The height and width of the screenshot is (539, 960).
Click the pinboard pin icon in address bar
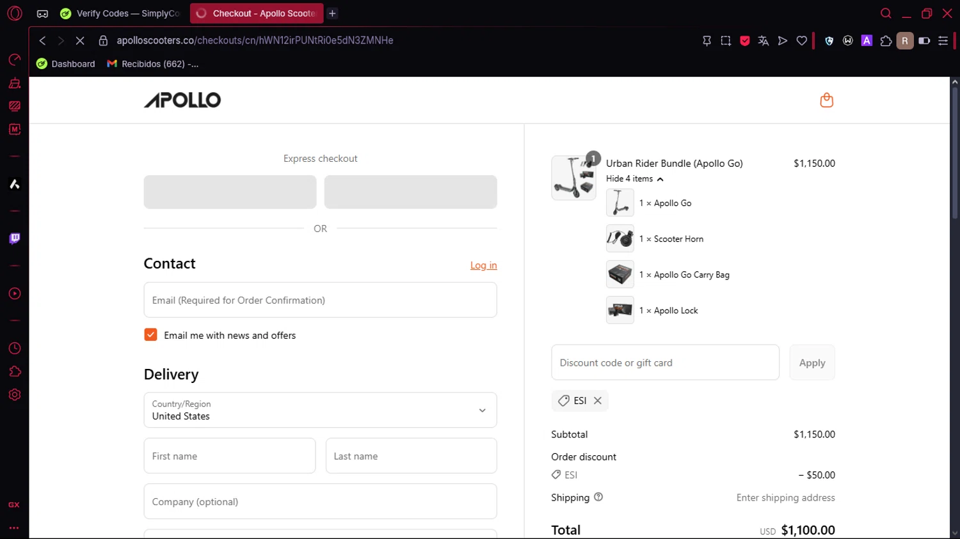click(707, 40)
